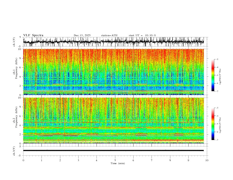This screenshot has width=233, height=180.
Task: Click the ch.2 colorbar "log(PSD)(V²/Hz)" label
Action: (x=220, y=125)
